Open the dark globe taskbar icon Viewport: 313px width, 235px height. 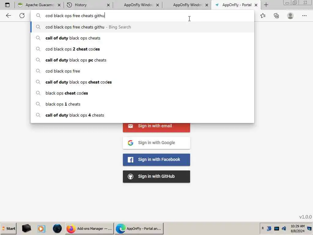(x=57, y=228)
